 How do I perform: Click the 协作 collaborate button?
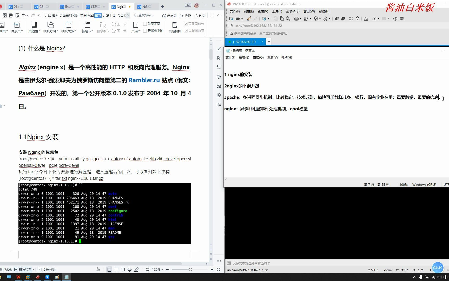(186, 15)
